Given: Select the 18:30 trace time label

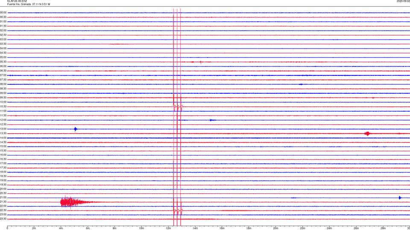Looking at the screenshot, I should point(3,176).
